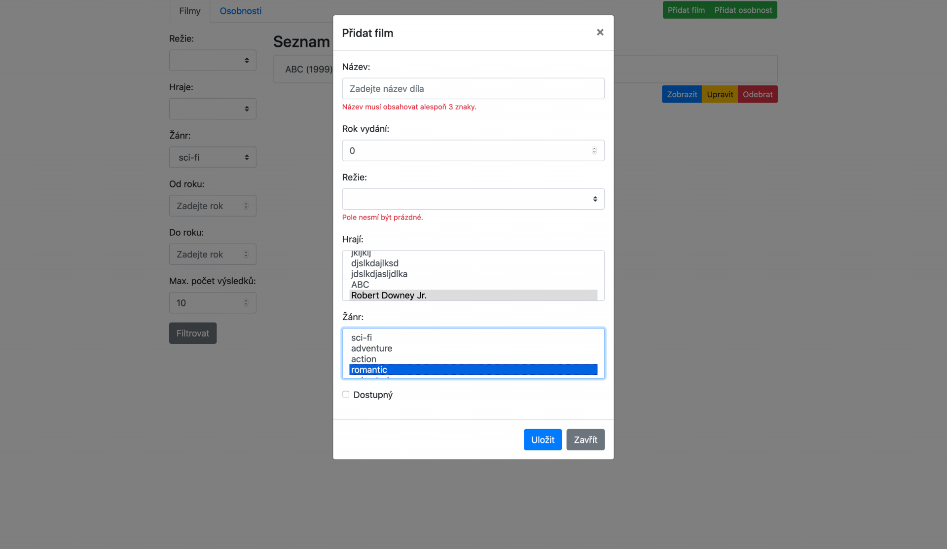Choose adventure in the Žánr list

[371, 348]
